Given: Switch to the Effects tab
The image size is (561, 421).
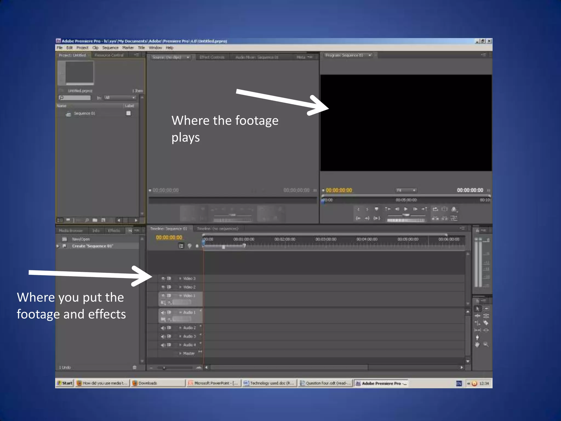Looking at the screenshot, I should point(114,231).
